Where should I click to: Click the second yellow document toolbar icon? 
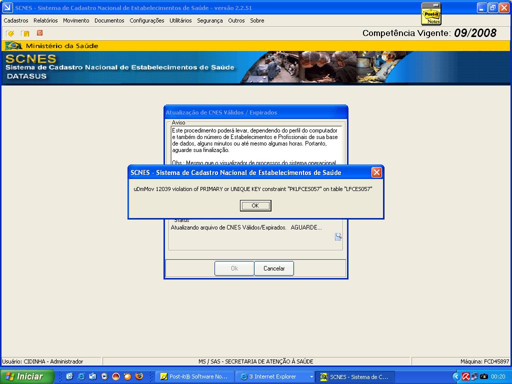25,33
